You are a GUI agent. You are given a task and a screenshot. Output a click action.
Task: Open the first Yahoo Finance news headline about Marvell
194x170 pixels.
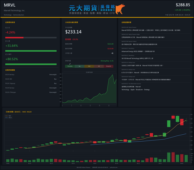tap(151, 30)
